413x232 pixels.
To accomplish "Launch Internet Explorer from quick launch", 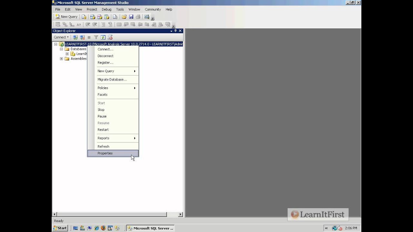I will tap(96, 228).
